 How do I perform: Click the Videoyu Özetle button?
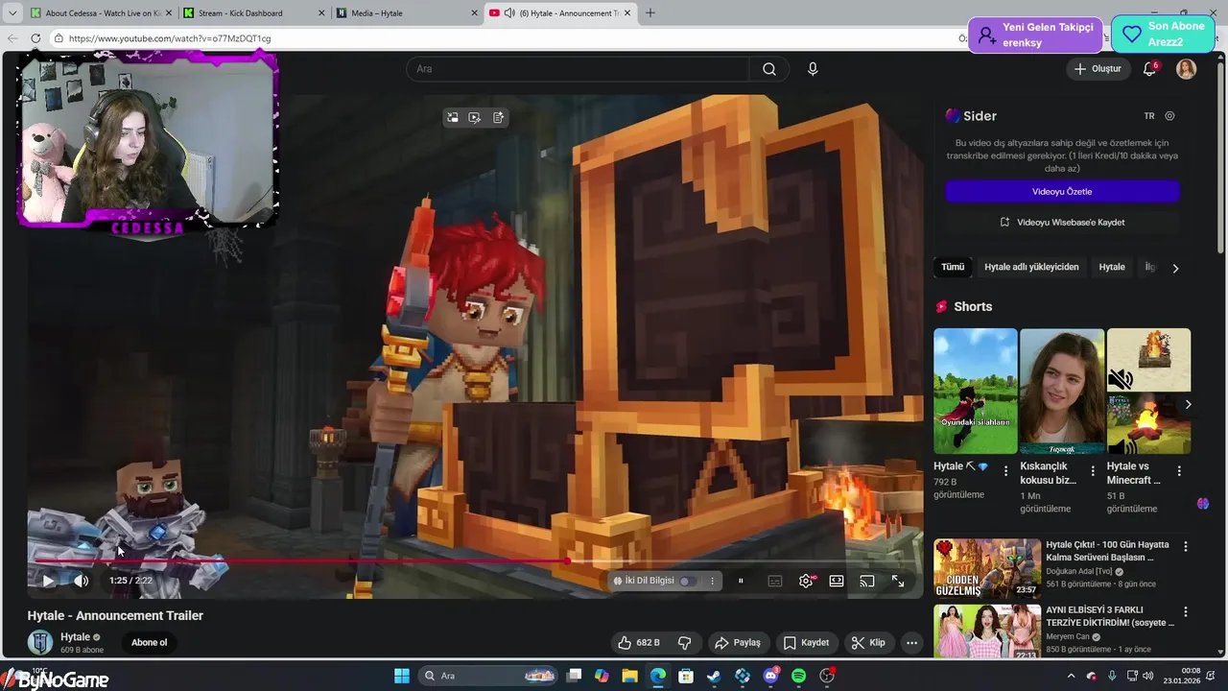[x=1062, y=192]
